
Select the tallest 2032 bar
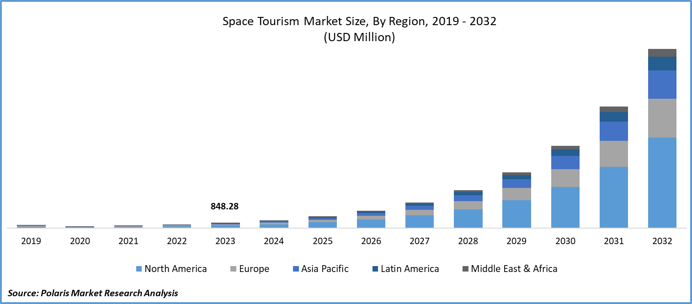click(x=661, y=137)
